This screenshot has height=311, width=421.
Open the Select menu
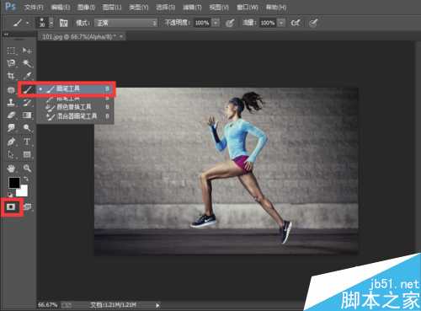[x=166, y=7]
